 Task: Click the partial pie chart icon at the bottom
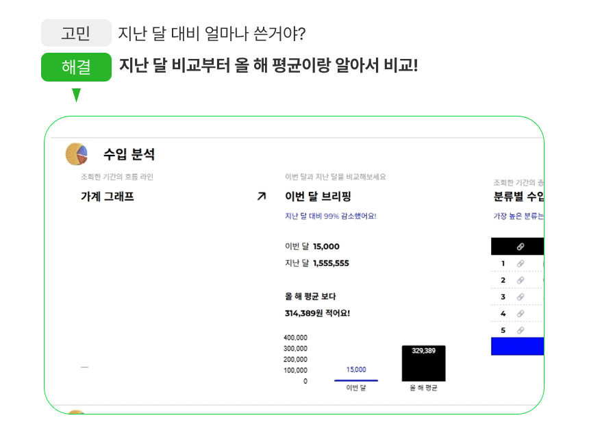[x=77, y=412]
